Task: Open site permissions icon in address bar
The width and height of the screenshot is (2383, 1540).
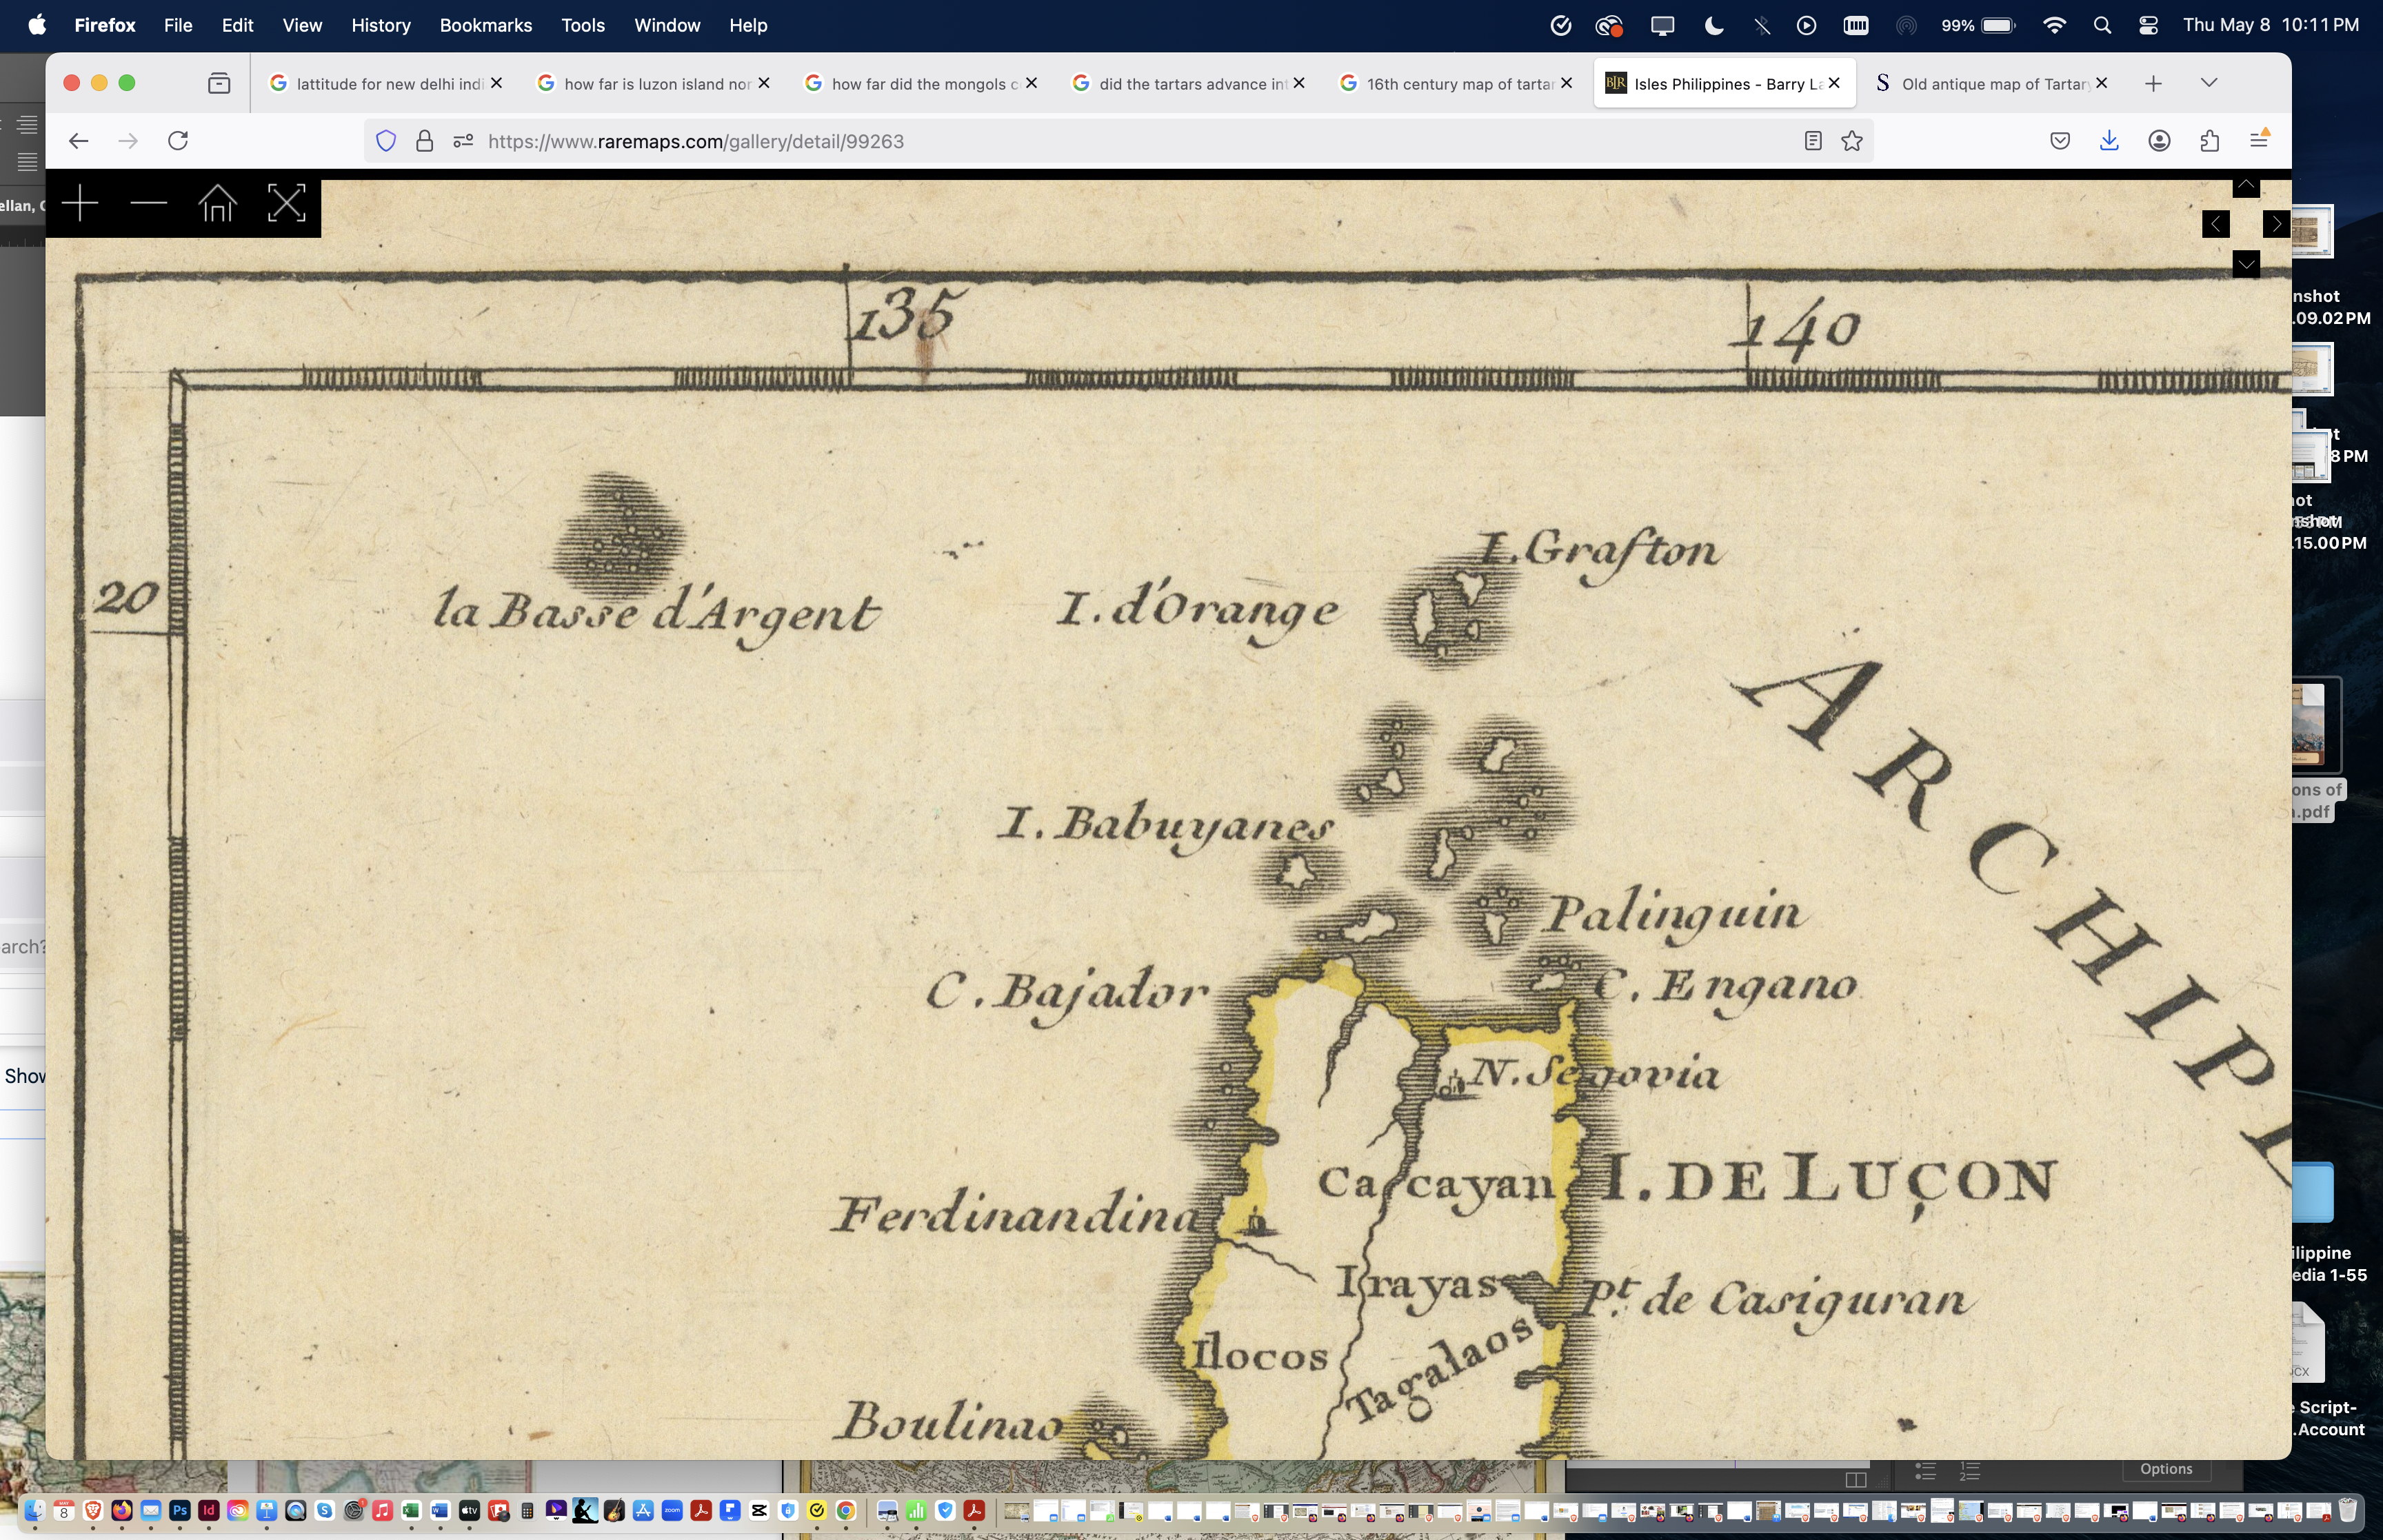Action: [x=462, y=141]
